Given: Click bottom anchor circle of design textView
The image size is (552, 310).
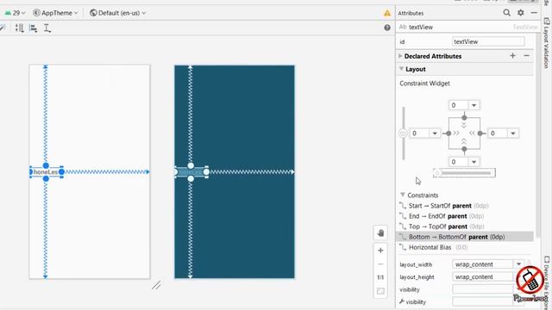Looking at the screenshot, I should click(46, 178).
